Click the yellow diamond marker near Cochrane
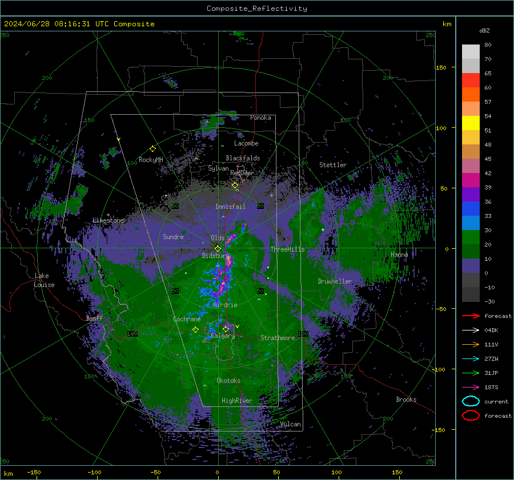The width and height of the screenshot is (514, 480). coord(195,330)
